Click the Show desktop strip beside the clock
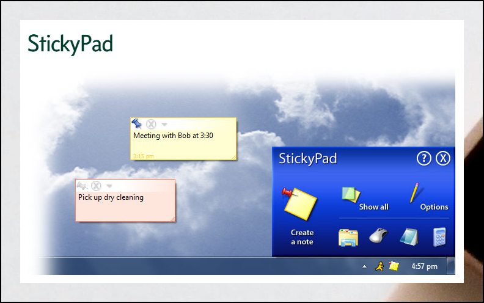This screenshot has height=303, width=484. pyautogui.click(x=450, y=266)
